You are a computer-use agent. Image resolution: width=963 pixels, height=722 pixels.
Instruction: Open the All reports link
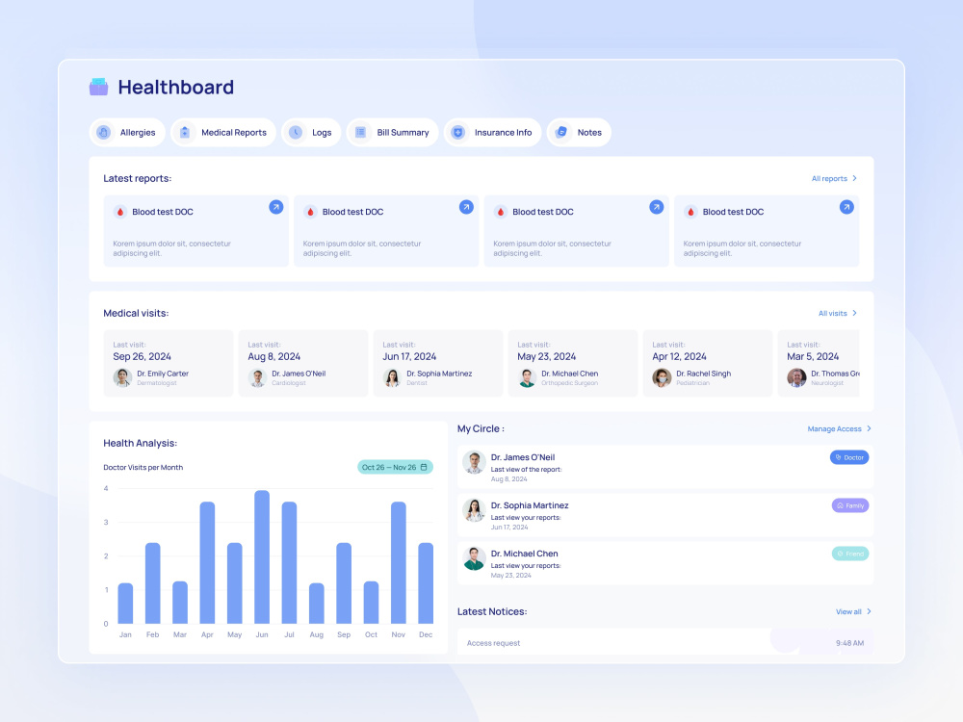pos(834,179)
